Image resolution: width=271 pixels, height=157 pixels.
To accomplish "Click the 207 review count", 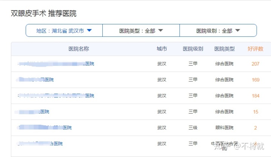I will (256, 64).
